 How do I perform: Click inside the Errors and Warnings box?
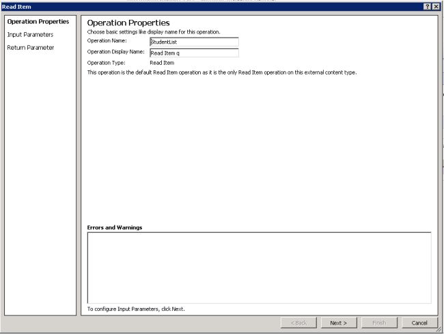[259, 268]
